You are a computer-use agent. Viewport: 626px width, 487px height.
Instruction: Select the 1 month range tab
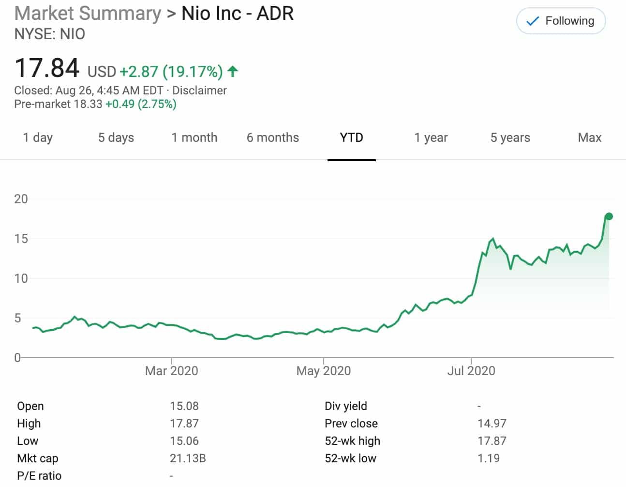194,138
